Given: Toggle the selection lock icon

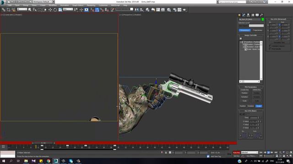Looking at the screenshot, I should coord(166,153).
